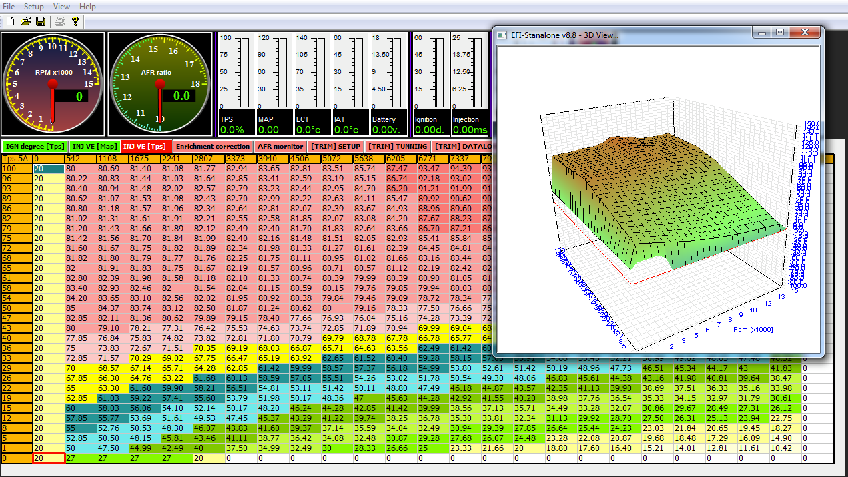This screenshot has height=477, width=848.
Task: Click cell 62.49 in row 36
Action: (x=433, y=348)
